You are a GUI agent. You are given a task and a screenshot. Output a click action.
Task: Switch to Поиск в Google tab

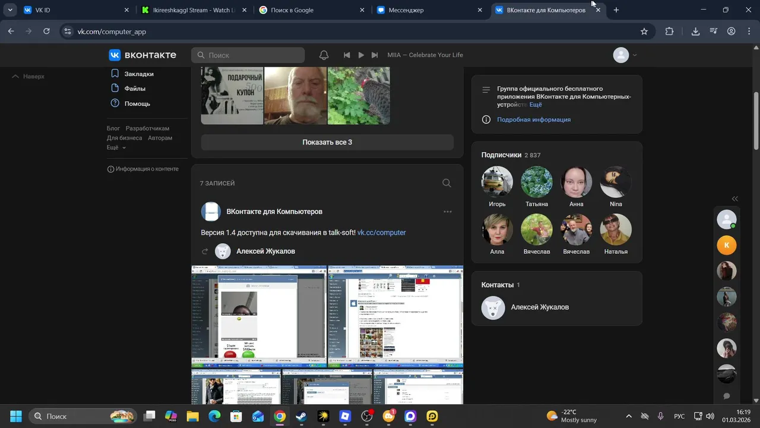tap(312, 10)
